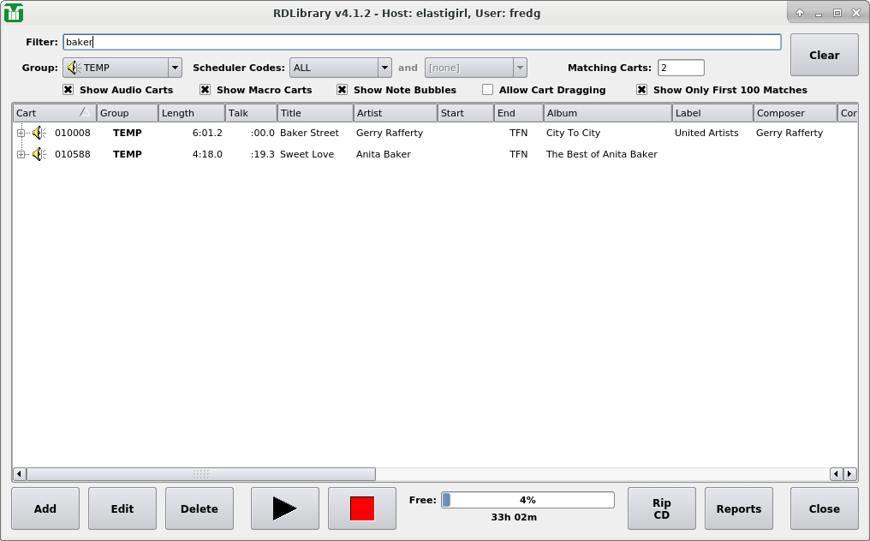Click the Free disk space progress bar
The image size is (870, 541).
click(x=527, y=500)
